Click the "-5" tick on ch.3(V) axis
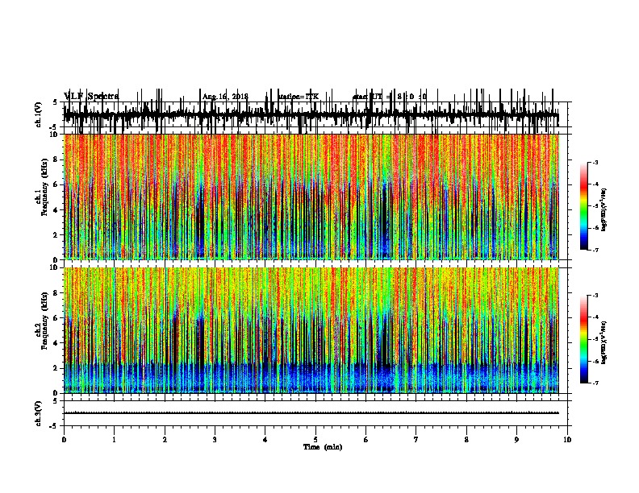The height and width of the screenshot is (493, 639). 54,426
